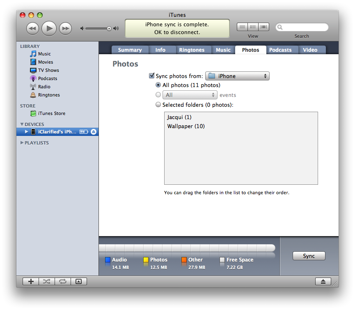Open the iPhone source folder dropdown

pyautogui.click(x=237, y=76)
